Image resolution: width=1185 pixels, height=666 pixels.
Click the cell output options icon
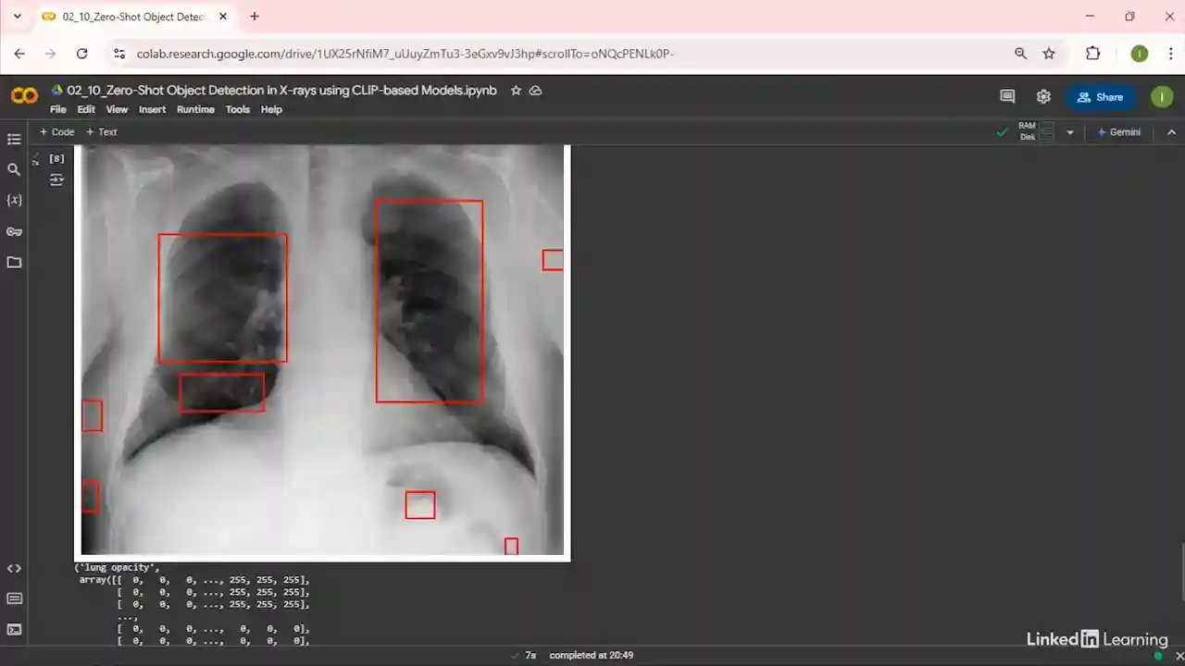56,179
